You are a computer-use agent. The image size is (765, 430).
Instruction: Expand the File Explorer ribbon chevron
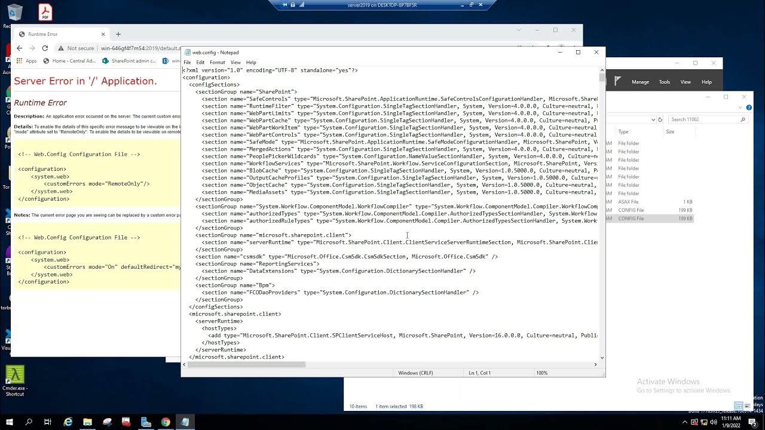click(741, 107)
